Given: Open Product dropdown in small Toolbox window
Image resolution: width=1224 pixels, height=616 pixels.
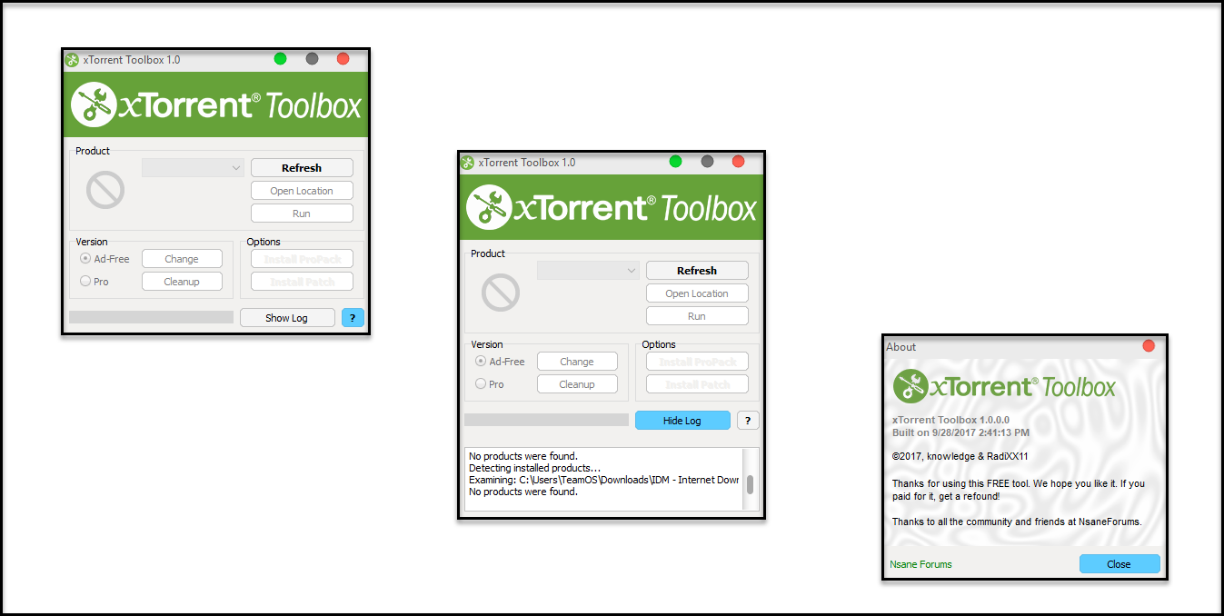Looking at the screenshot, I should click(x=193, y=168).
